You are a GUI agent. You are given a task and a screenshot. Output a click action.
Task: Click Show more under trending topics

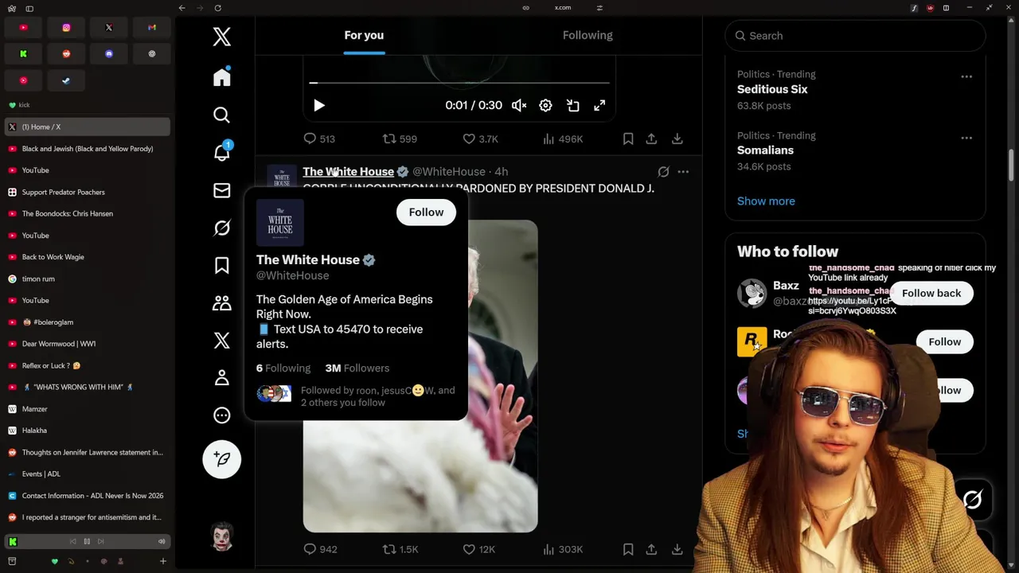(x=766, y=201)
